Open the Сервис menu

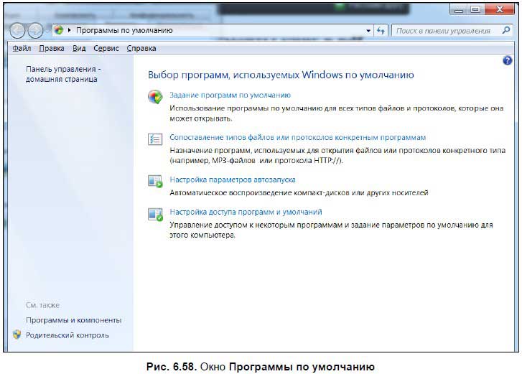tap(106, 48)
